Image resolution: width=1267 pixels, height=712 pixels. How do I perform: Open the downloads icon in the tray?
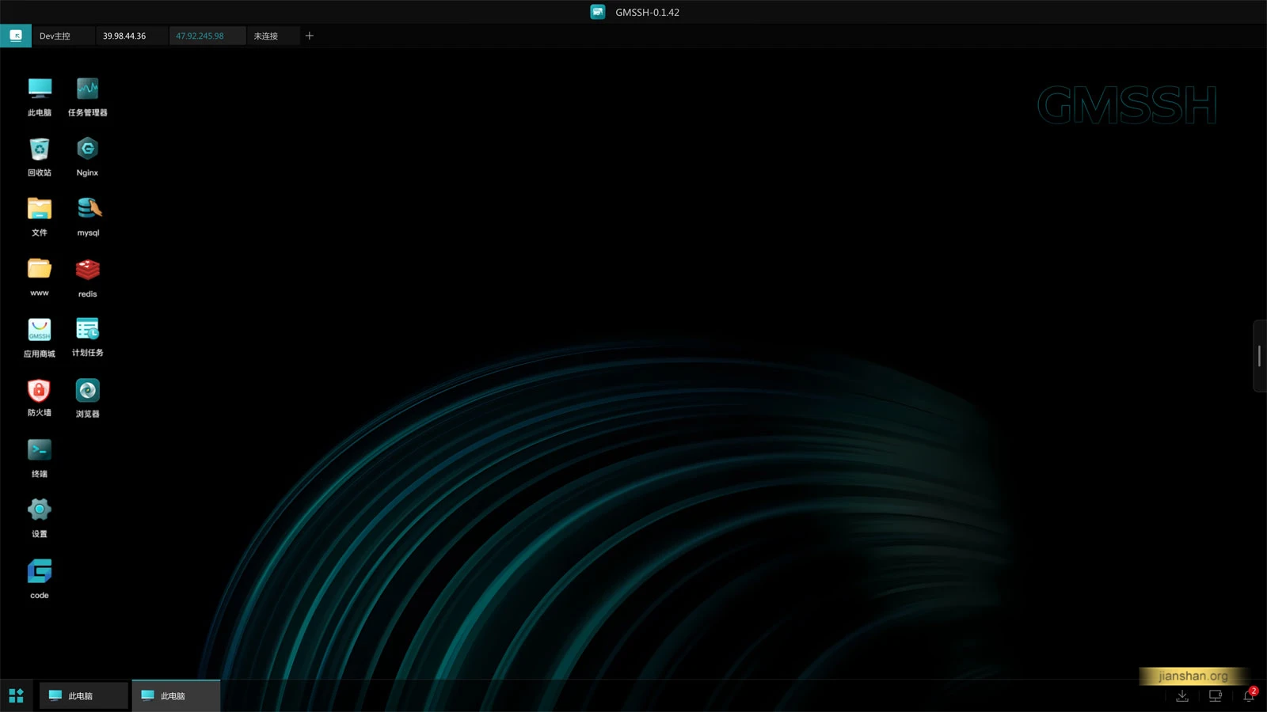(x=1182, y=695)
